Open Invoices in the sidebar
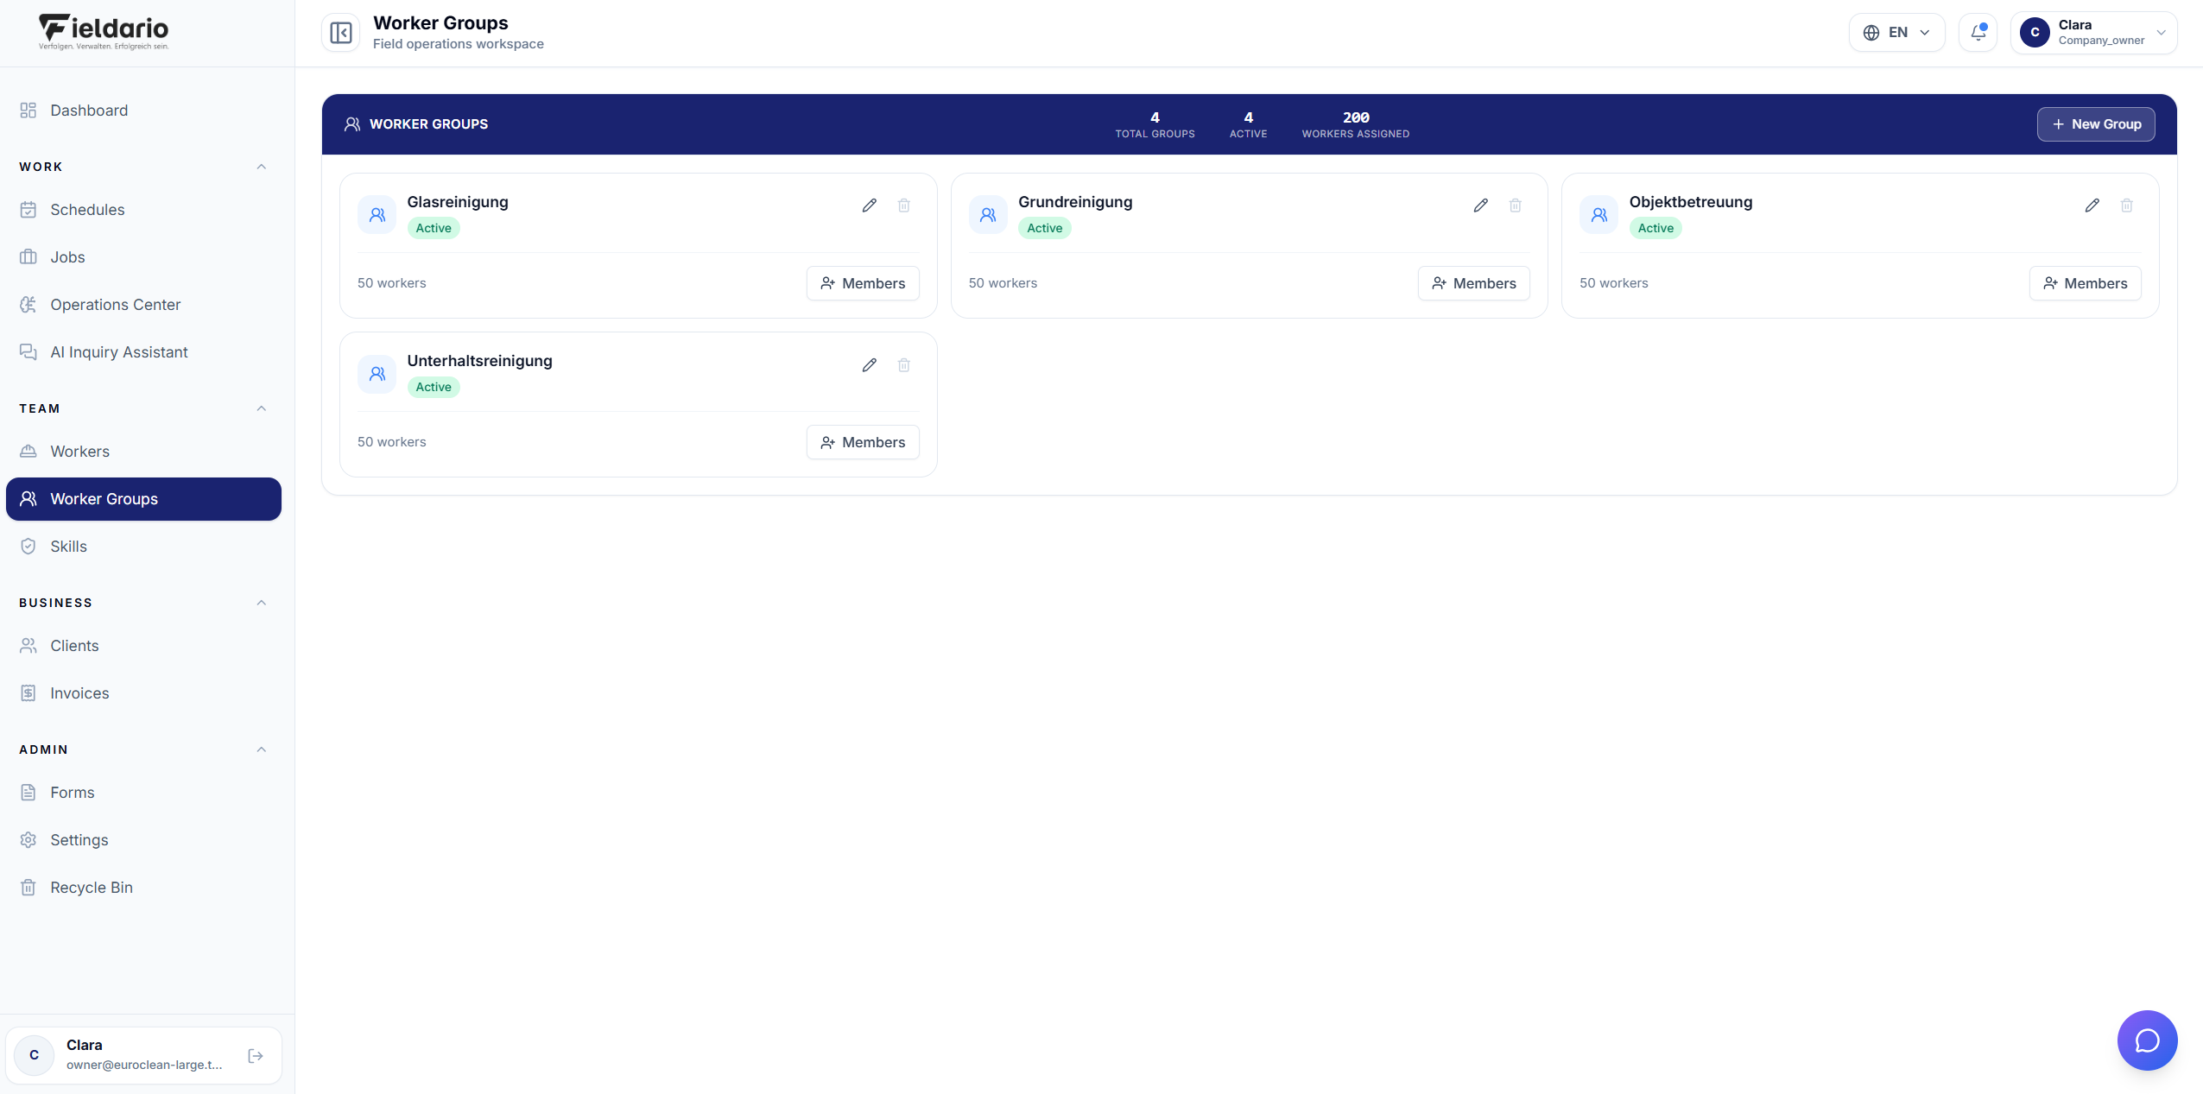The image size is (2203, 1094). pyautogui.click(x=143, y=693)
